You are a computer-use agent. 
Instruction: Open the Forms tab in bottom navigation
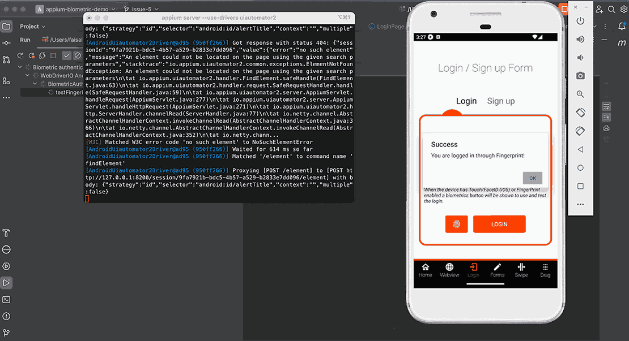click(x=497, y=270)
